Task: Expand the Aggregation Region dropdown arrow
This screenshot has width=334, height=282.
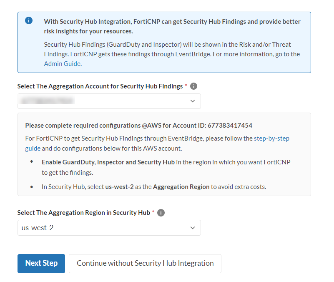Action: point(193,228)
